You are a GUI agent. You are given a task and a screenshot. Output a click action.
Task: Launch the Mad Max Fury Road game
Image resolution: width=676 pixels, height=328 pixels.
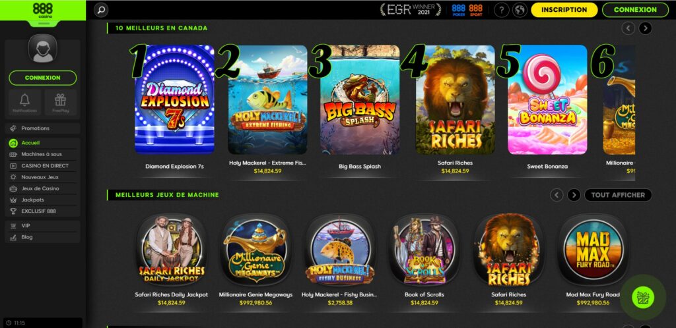[x=593, y=256]
